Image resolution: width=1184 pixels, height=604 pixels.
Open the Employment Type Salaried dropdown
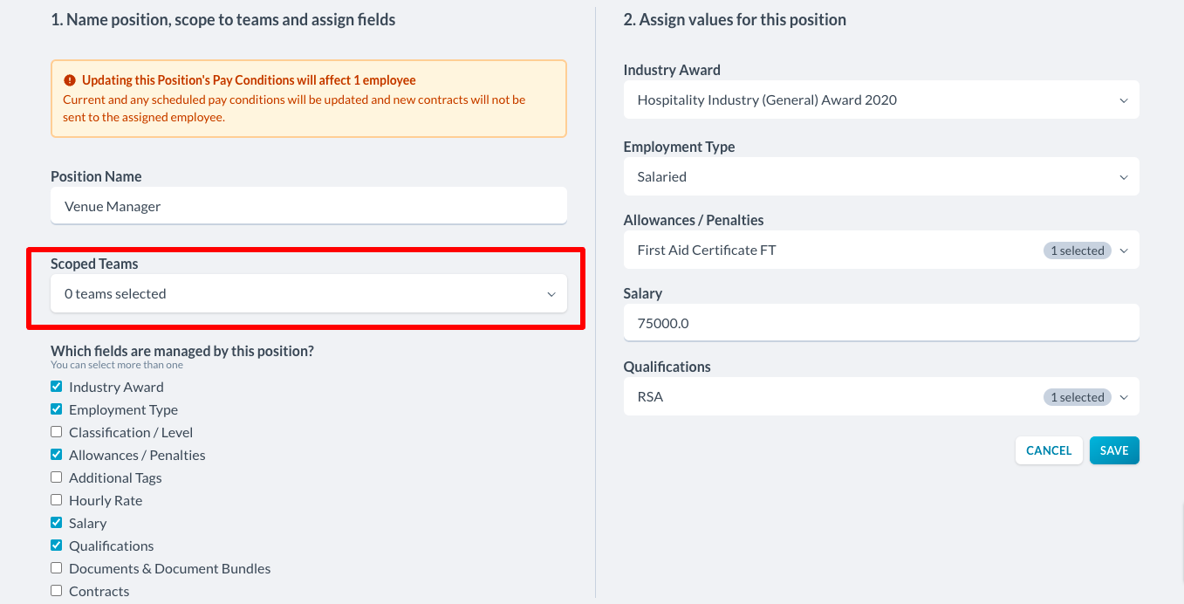(881, 177)
